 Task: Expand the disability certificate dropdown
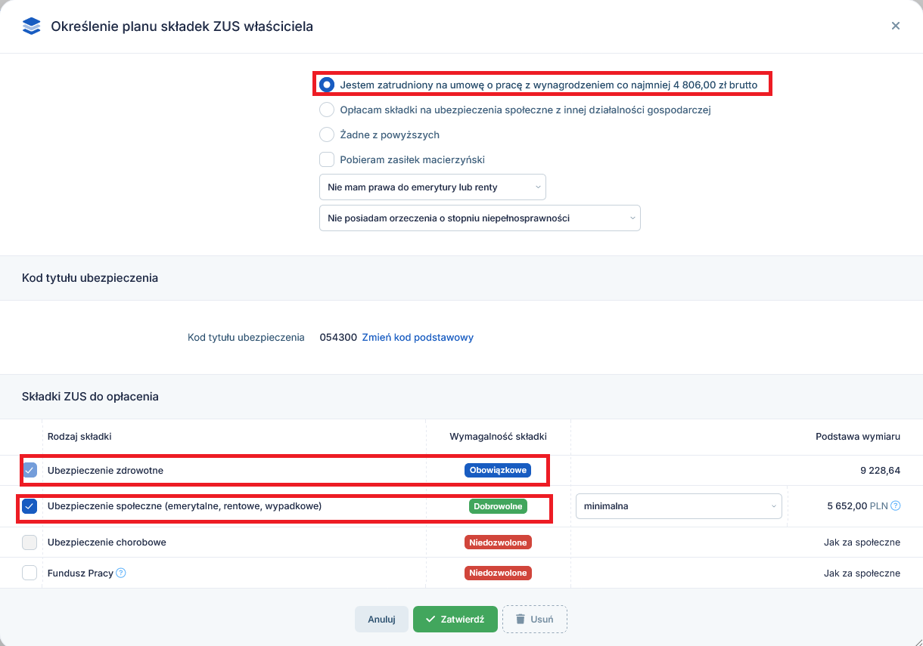click(x=480, y=218)
